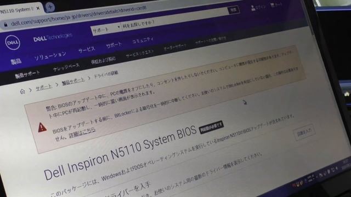Follow the 製品サポート breadcrumb link
Screen dimensions: 351x197
tap(73, 81)
